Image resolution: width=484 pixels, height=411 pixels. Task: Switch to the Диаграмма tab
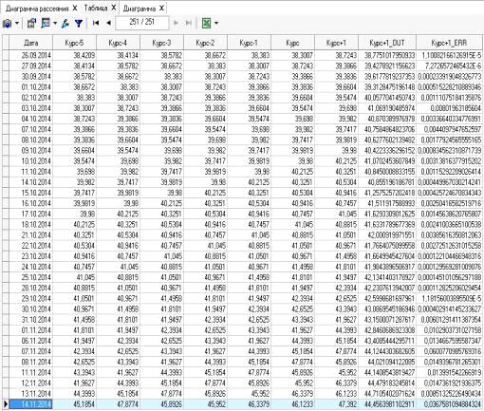click(140, 9)
